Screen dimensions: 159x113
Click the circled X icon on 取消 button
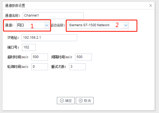pos(81,101)
